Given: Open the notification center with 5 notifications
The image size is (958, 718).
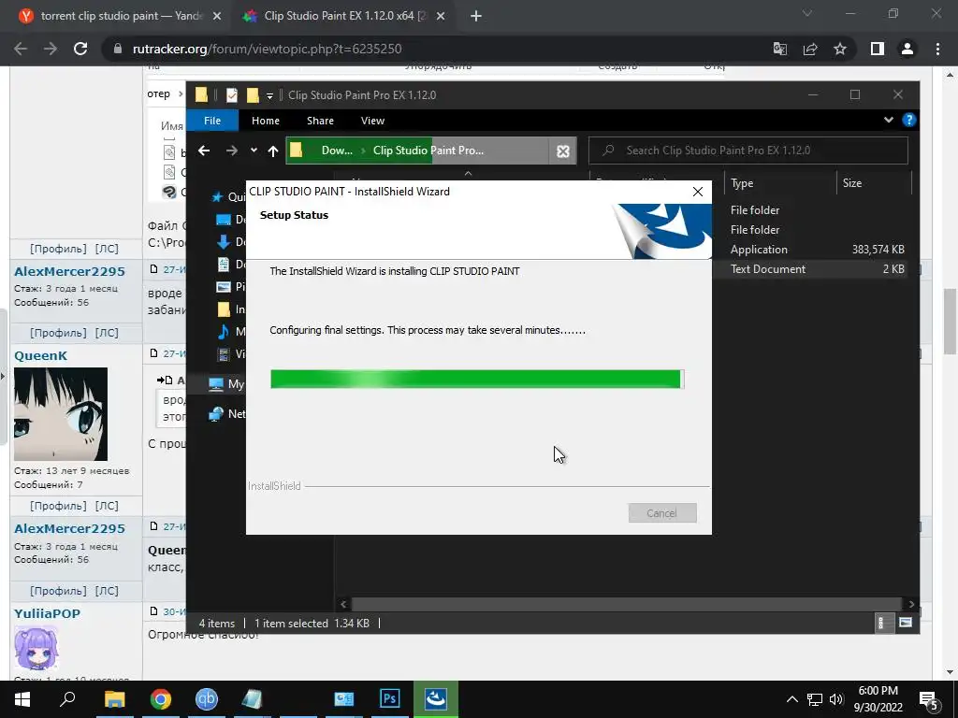Looking at the screenshot, I should click(x=929, y=700).
